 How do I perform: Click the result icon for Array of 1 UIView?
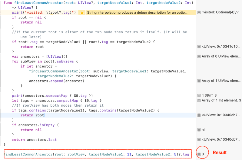pyautogui.click(x=199, y=81)
